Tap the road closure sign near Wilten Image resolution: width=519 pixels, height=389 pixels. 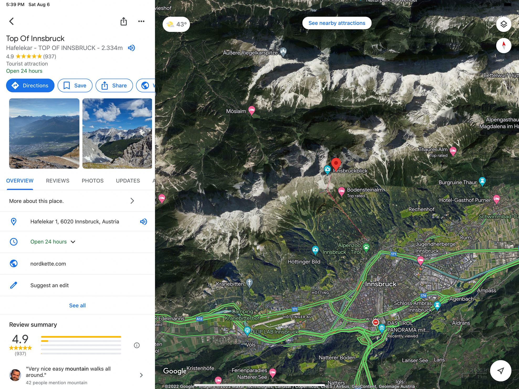[x=376, y=322]
